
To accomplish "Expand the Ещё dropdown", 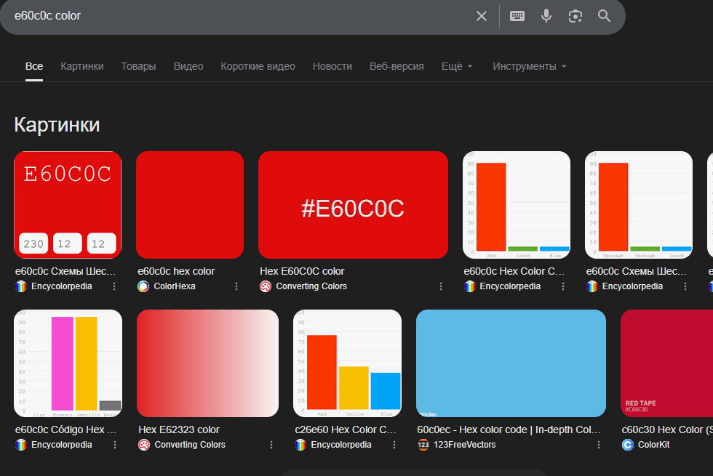I will (x=457, y=66).
